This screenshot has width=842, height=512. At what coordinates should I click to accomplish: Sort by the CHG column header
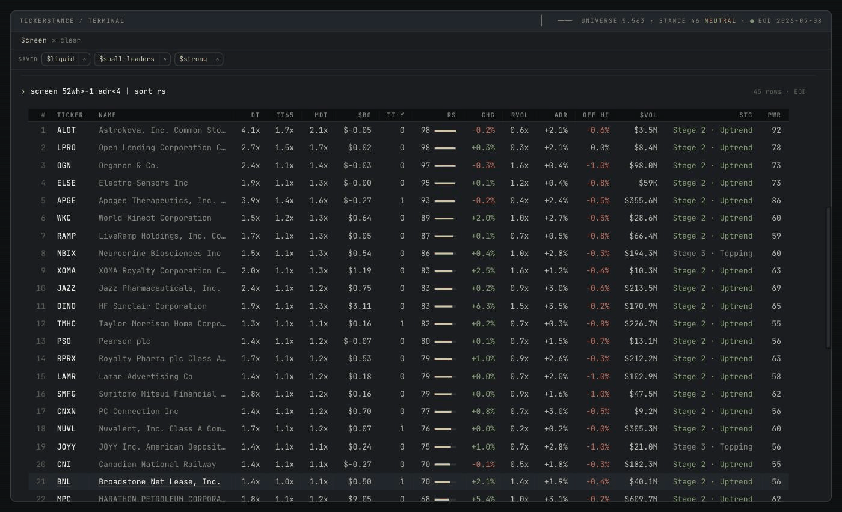tap(488, 115)
